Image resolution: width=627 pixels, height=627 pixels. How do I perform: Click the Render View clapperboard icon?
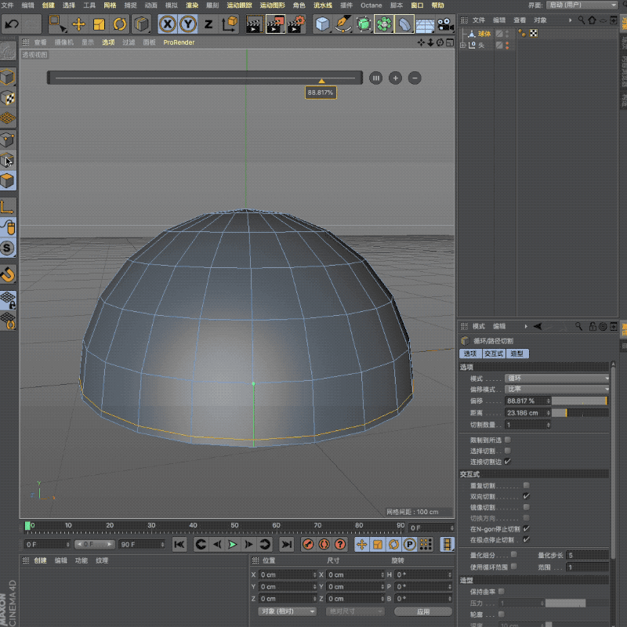pos(254,24)
